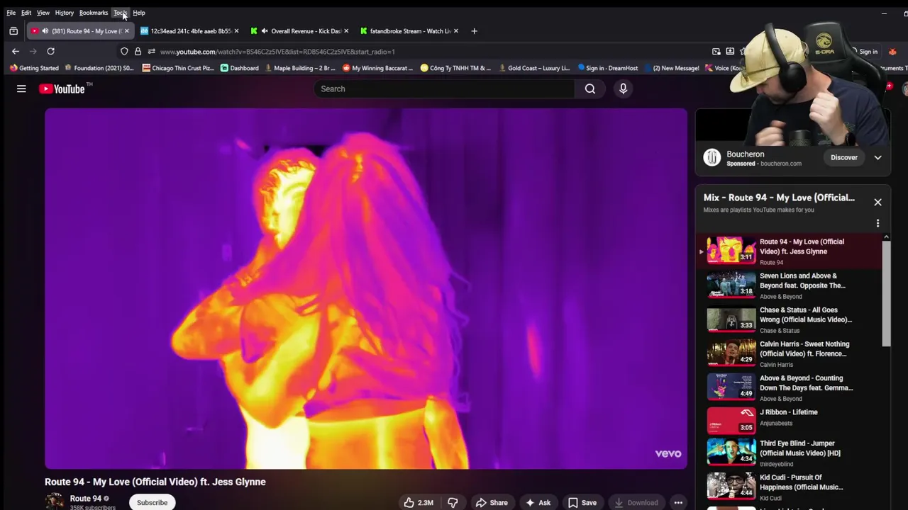Click the install/download page icon in address bar
Image resolution: width=908 pixels, height=510 pixels.
point(730,51)
